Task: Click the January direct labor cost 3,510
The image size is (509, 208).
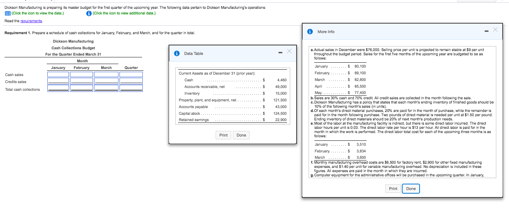Action: [x=361, y=144]
